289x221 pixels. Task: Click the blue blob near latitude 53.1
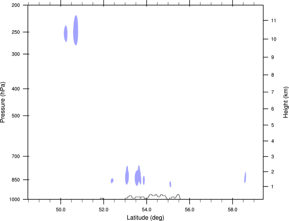tap(127, 176)
